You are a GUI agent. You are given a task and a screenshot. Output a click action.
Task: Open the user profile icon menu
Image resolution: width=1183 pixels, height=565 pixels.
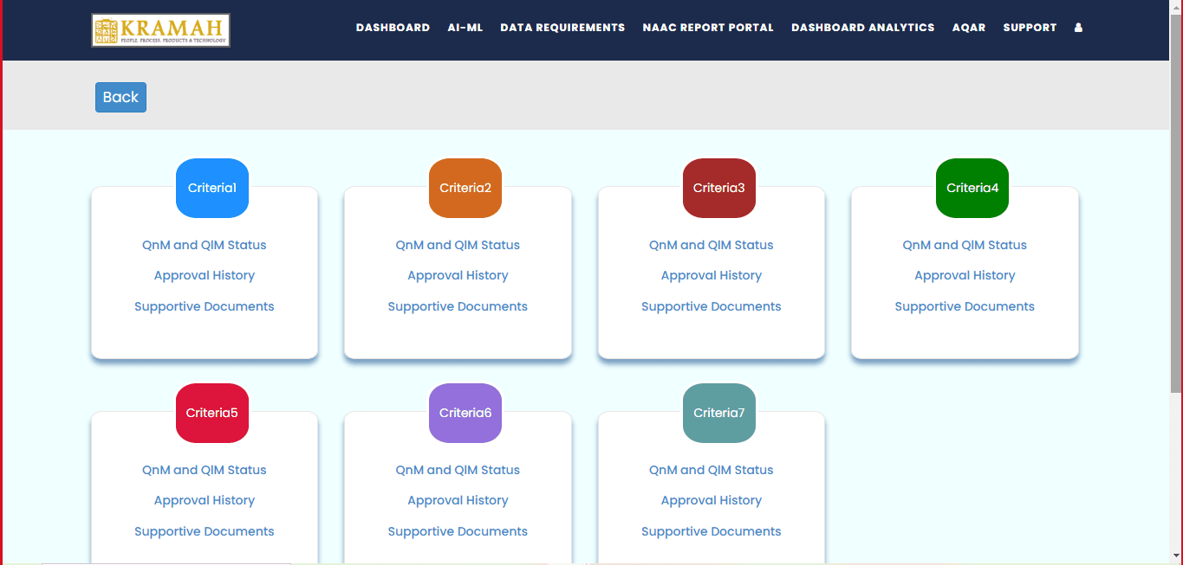point(1078,28)
